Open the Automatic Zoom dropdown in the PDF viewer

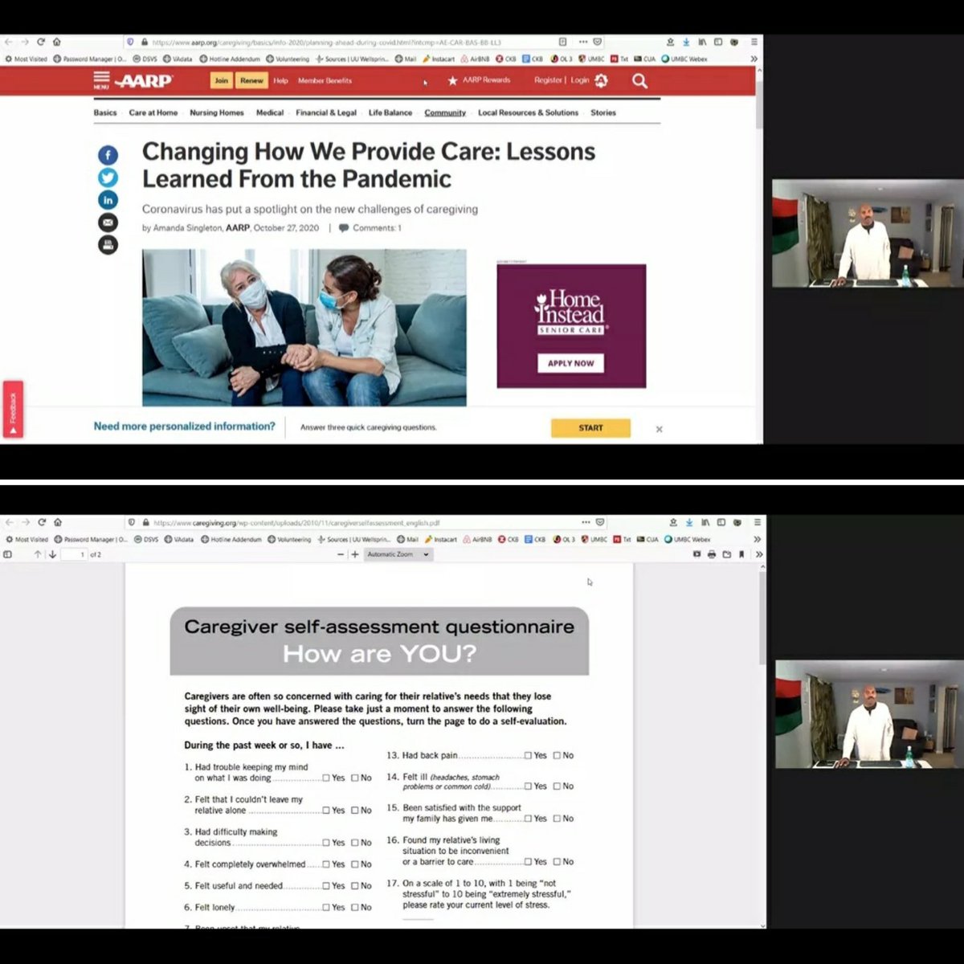point(398,554)
